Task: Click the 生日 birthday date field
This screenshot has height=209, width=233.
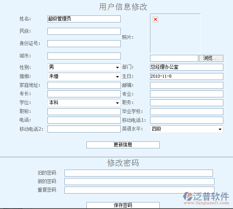Action: coord(186,76)
